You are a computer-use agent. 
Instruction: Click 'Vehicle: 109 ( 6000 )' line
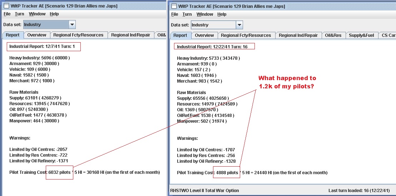pos(30,69)
